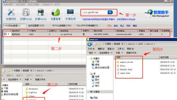Expand address bar dropdown in xz001 window
Screen dimensions: 177x100
53,71
